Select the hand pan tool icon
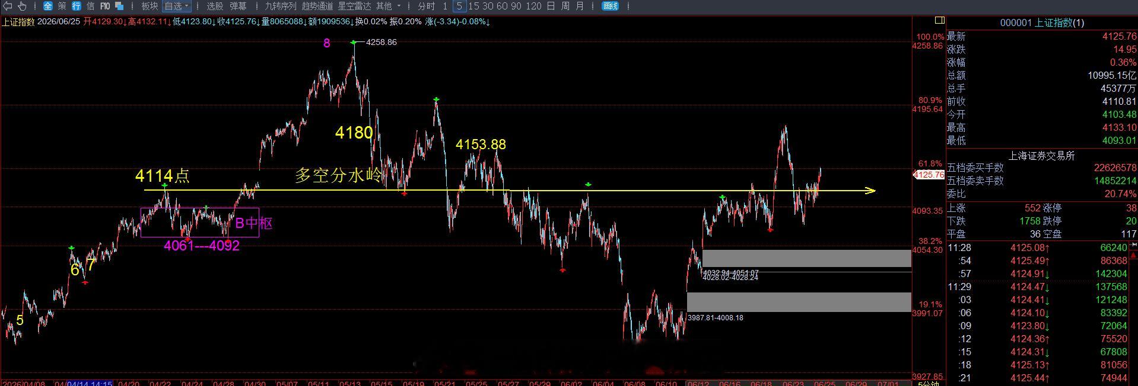Image resolution: width=1138 pixels, height=386 pixels. coord(23,6)
